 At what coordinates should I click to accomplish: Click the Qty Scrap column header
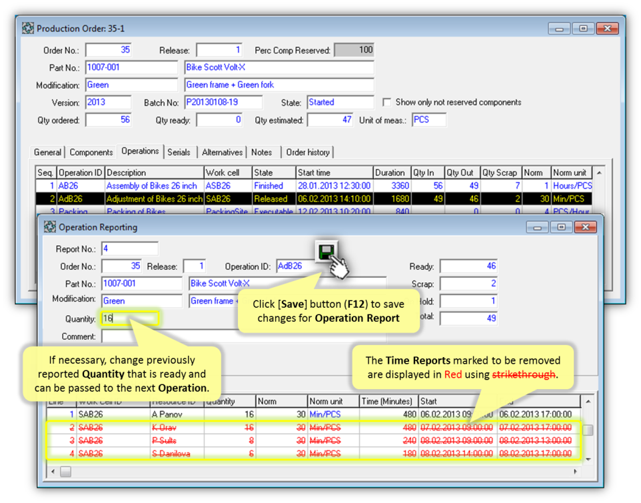pyautogui.click(x=500, y=173)
